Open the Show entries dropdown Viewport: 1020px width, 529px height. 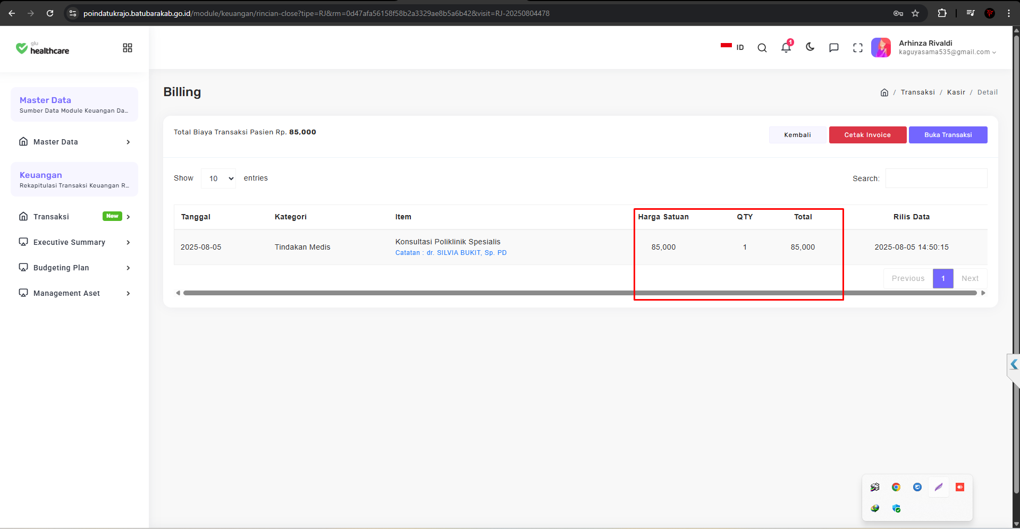click(218, 178)
